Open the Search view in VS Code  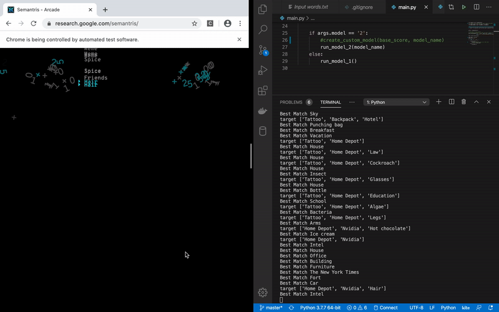[x=263, y=29]
